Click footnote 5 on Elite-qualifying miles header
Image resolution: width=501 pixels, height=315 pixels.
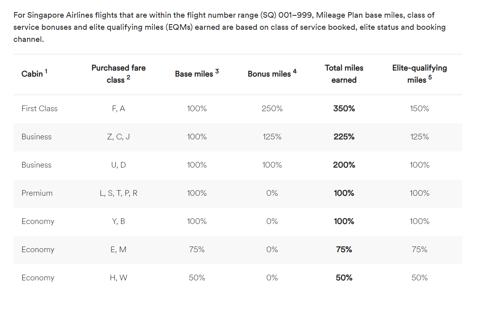click(430, 78)
